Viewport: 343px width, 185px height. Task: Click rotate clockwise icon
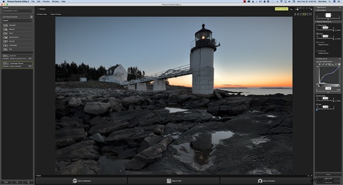[x=298, y=14]
